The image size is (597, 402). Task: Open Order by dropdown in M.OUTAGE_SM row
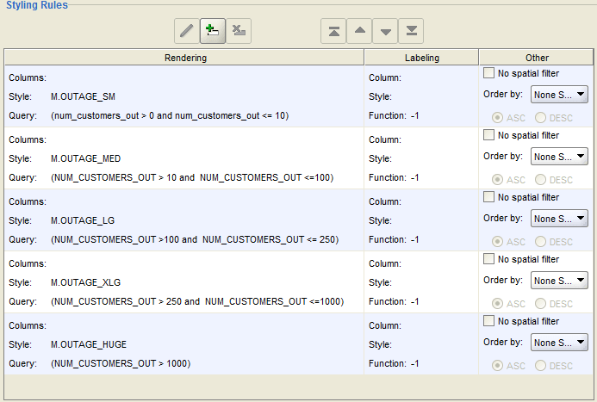(559, 95)
